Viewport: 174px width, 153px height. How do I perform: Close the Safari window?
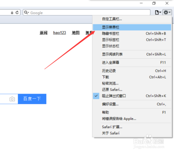click(167, 3)
